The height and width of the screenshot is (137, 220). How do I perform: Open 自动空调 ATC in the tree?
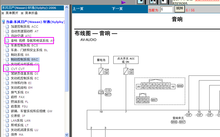coord(21,36)
